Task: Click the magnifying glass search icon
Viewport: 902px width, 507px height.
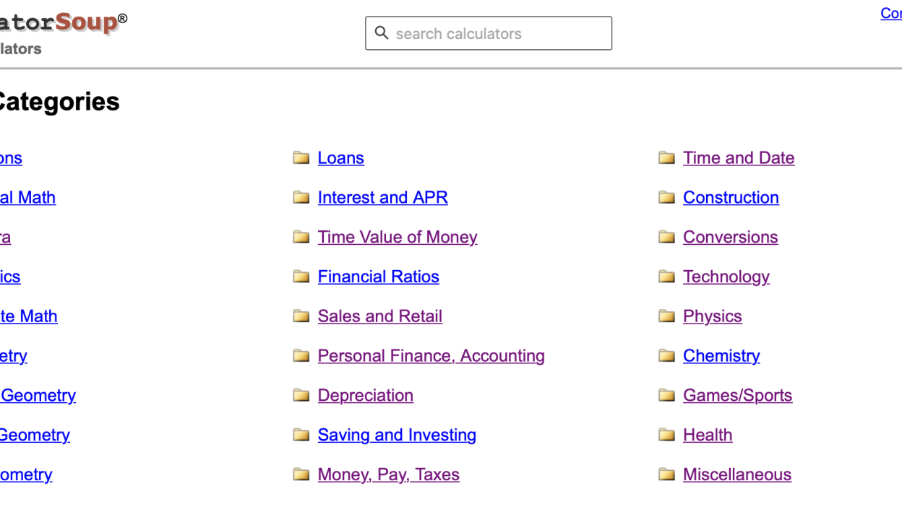Action: click(x=382, y=33)
